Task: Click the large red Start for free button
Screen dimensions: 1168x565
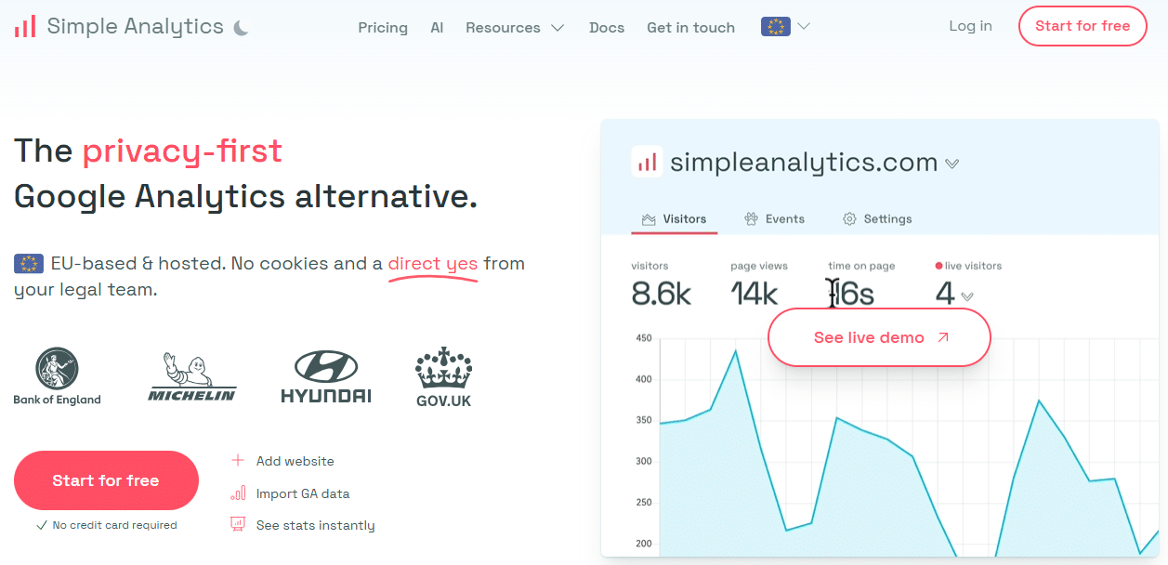Action: [x=106, y=480]
